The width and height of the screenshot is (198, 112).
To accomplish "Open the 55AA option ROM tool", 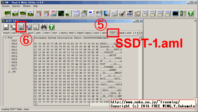I will (x=145, y=13).
